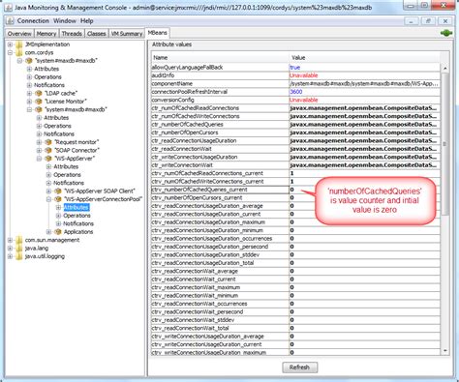Click the License Monitor bean icon

tap(39, 102)
